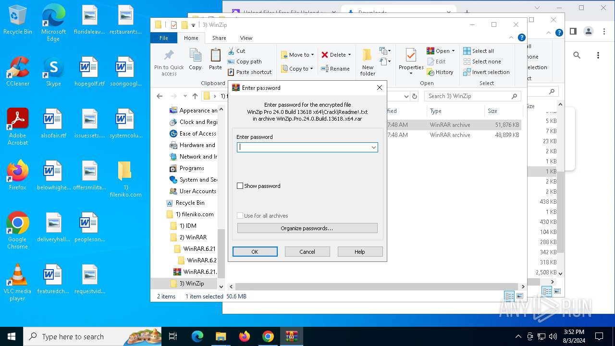
Task: Switch to the View ribbon tab
Action: tap(246, 38)
